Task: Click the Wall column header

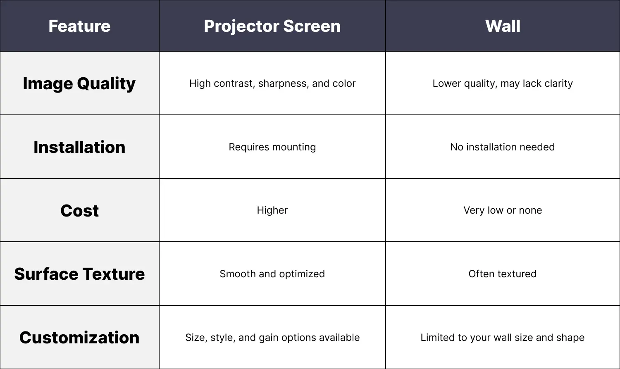Action: (503, 26)
